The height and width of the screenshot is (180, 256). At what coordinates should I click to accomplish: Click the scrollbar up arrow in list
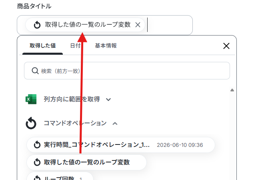point(232,90)
